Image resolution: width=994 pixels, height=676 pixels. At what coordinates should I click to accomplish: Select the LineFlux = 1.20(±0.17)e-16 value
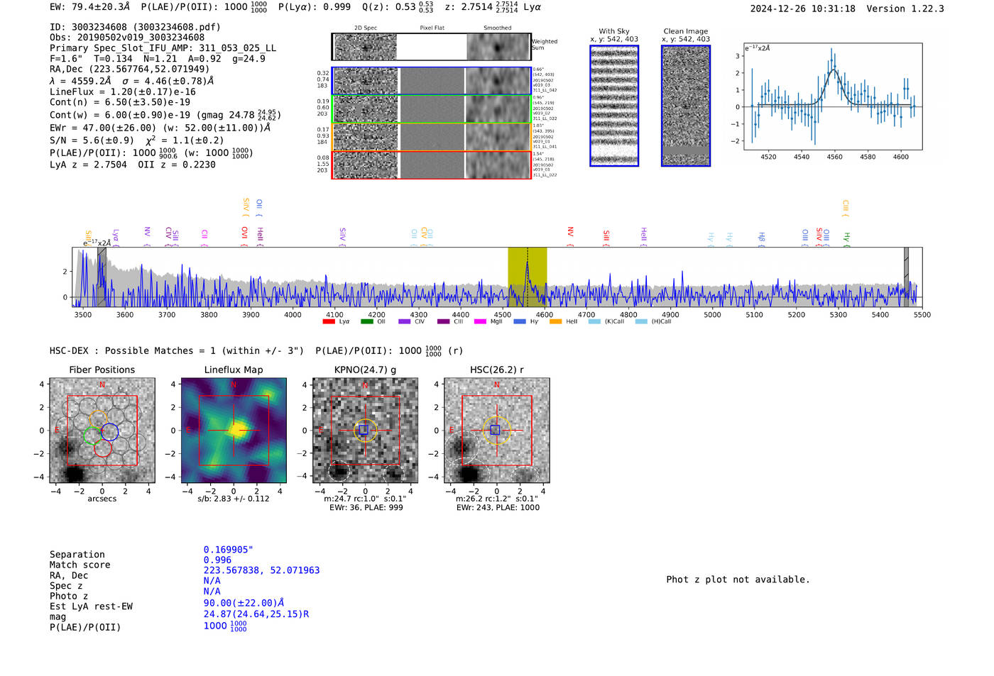coord(123,92)
